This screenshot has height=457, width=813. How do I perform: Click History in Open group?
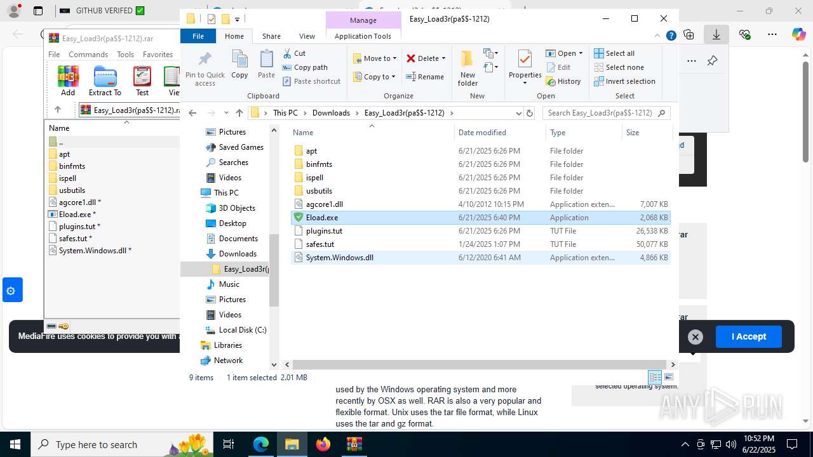[x=563, y=81]
